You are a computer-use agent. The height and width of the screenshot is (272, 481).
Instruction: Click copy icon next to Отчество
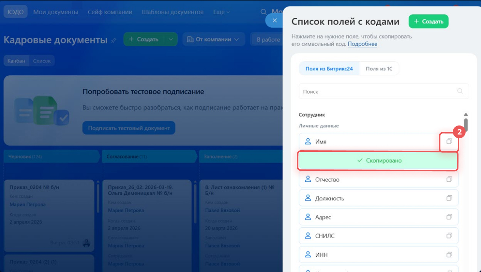point(449,180)
